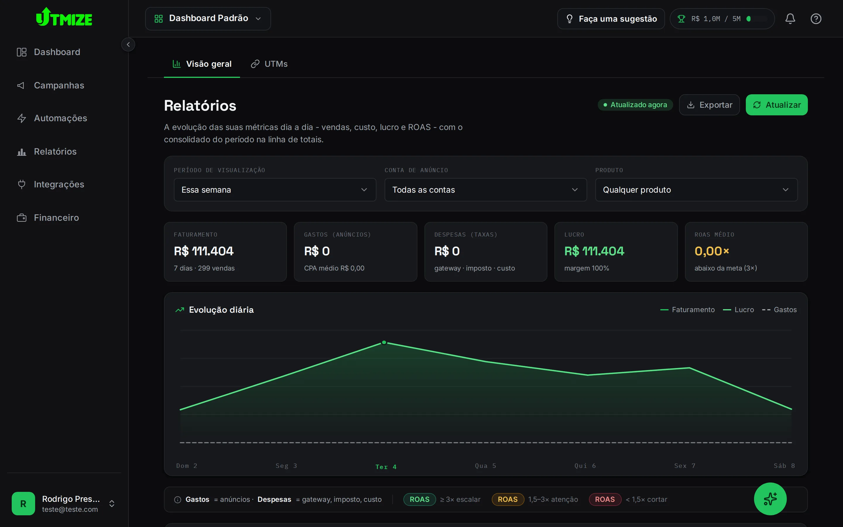This screenshot has width=843, height=527.
Task: Click the chevron in Qualquer produto field
Action: [x=786, y=190]
